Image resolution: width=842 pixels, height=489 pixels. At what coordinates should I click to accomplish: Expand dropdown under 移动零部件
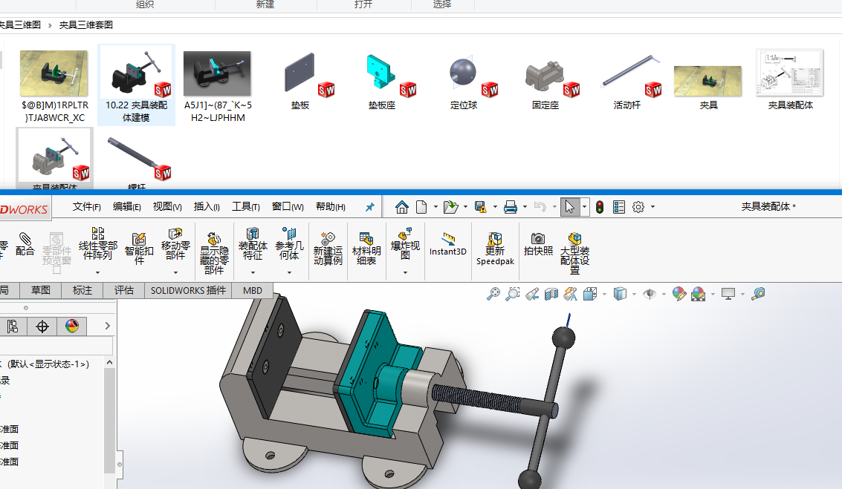[x=175, y=273]
